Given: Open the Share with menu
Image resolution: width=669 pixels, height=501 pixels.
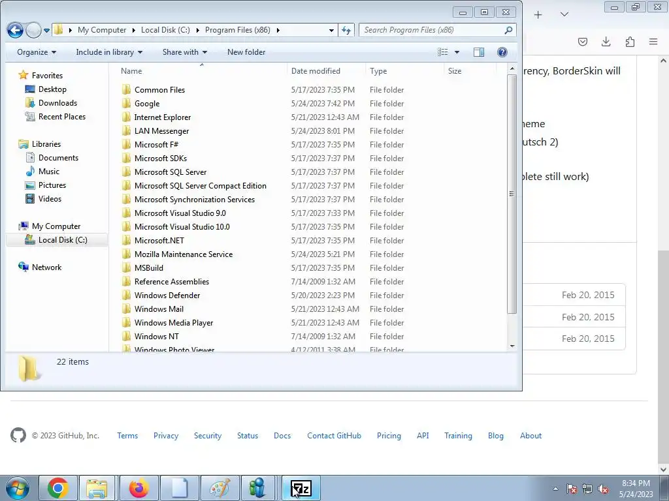Looking at the screenshot, I should pyautogui.click(x=185, y=52).
